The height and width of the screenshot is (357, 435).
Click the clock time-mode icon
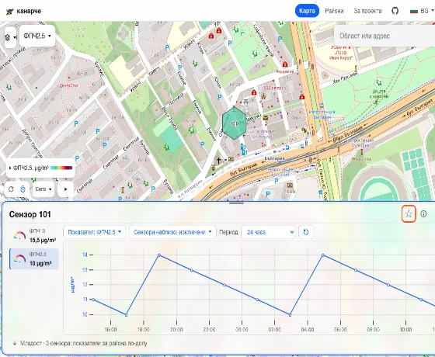pos(23,189)
